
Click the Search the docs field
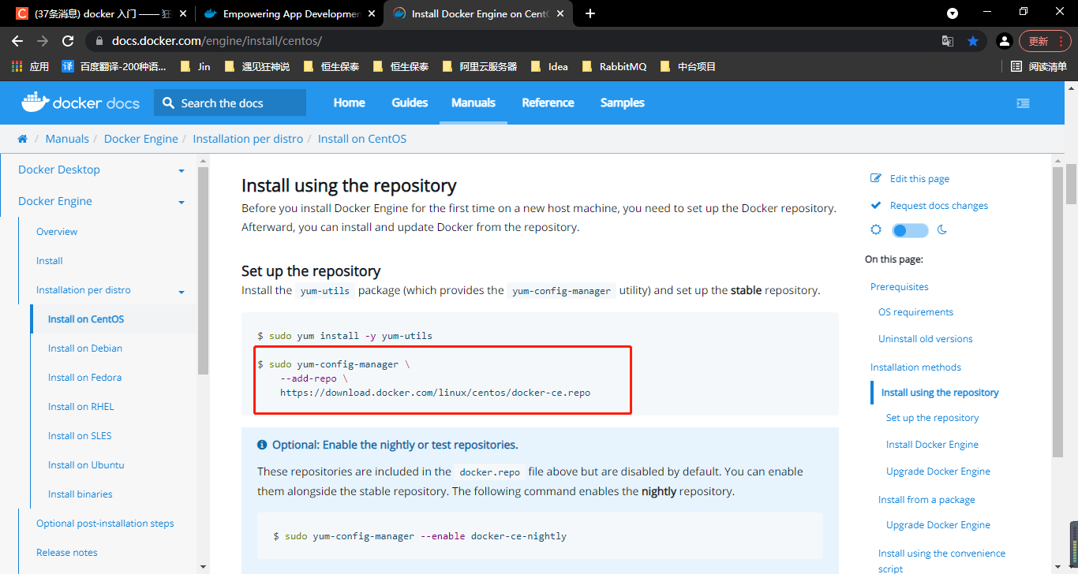[230, 102]
